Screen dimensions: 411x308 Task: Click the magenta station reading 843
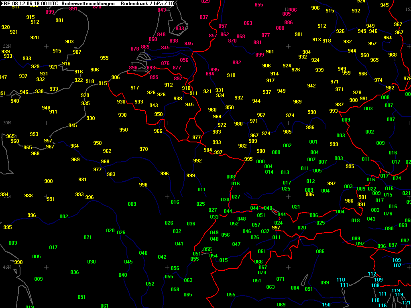click(x=162, y=10)
